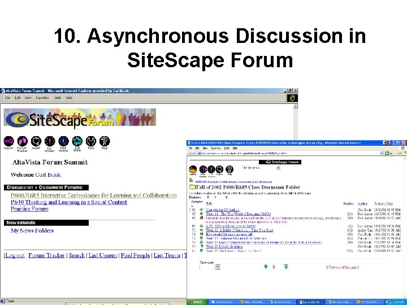
Task: Open Edit menu in AltaVista Forum Summit window
Action: (18, 98)
